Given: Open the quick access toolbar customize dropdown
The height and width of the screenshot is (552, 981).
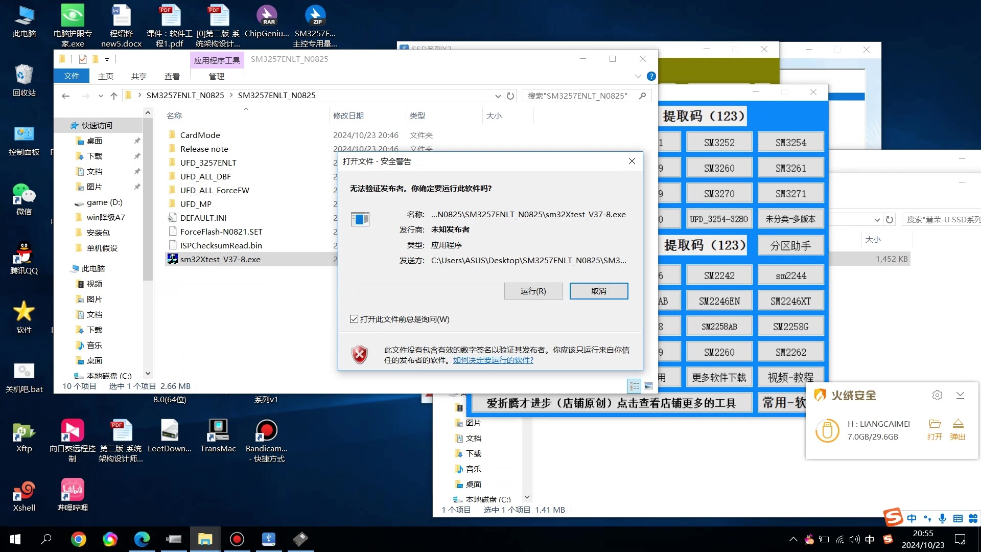Looking at the screenshot, I should coord(107,59).
